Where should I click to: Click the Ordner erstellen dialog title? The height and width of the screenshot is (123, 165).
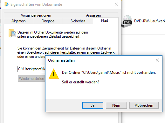61,60
